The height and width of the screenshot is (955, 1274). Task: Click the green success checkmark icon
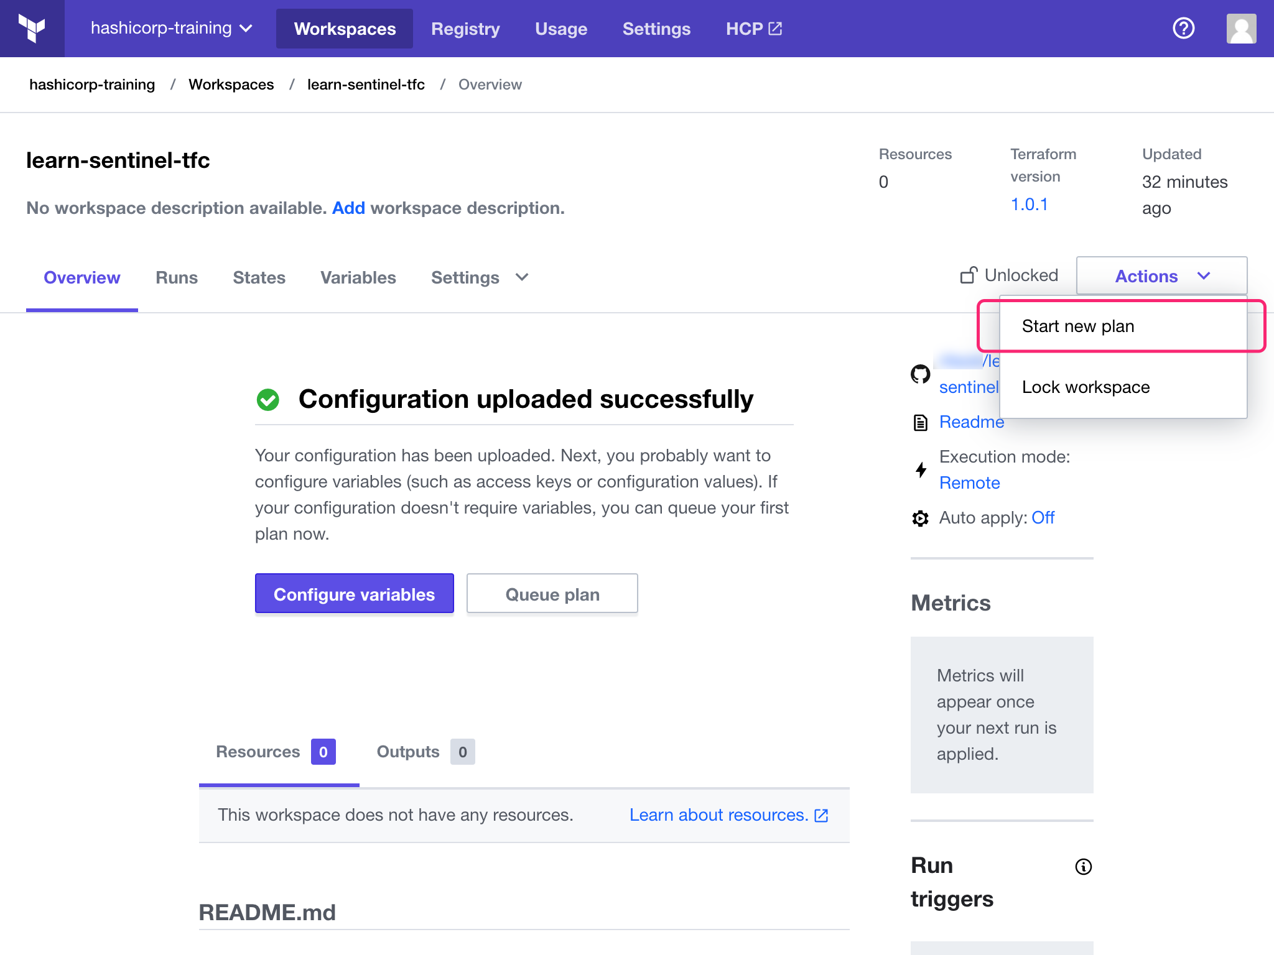tap(268, 399)
